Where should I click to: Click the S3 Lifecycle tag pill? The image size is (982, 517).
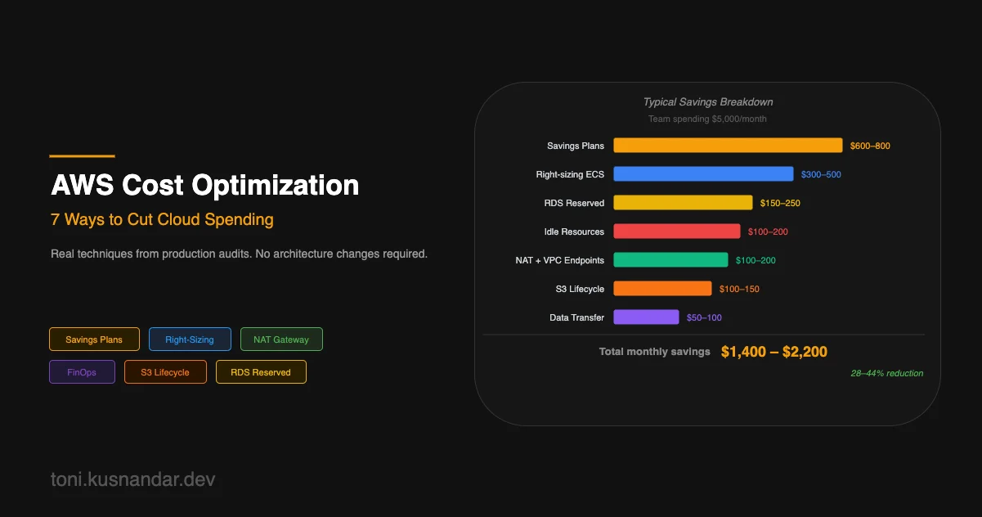[165, 372]
